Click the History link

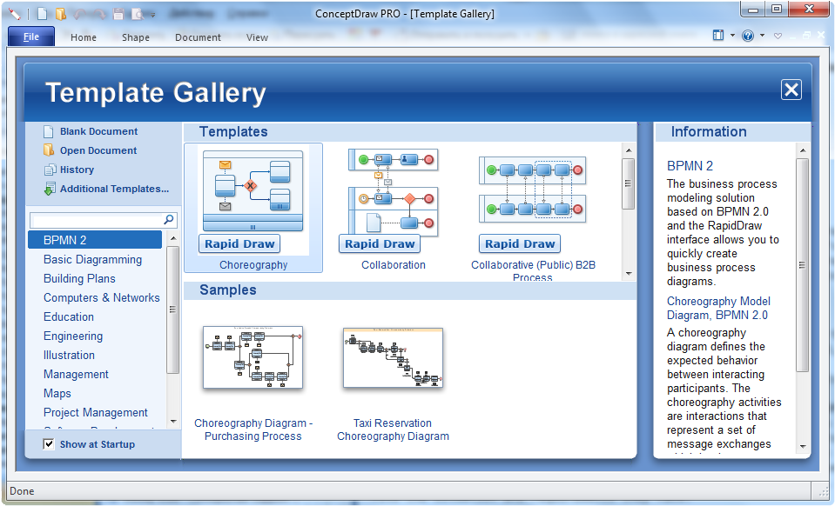tap(77, 170)
